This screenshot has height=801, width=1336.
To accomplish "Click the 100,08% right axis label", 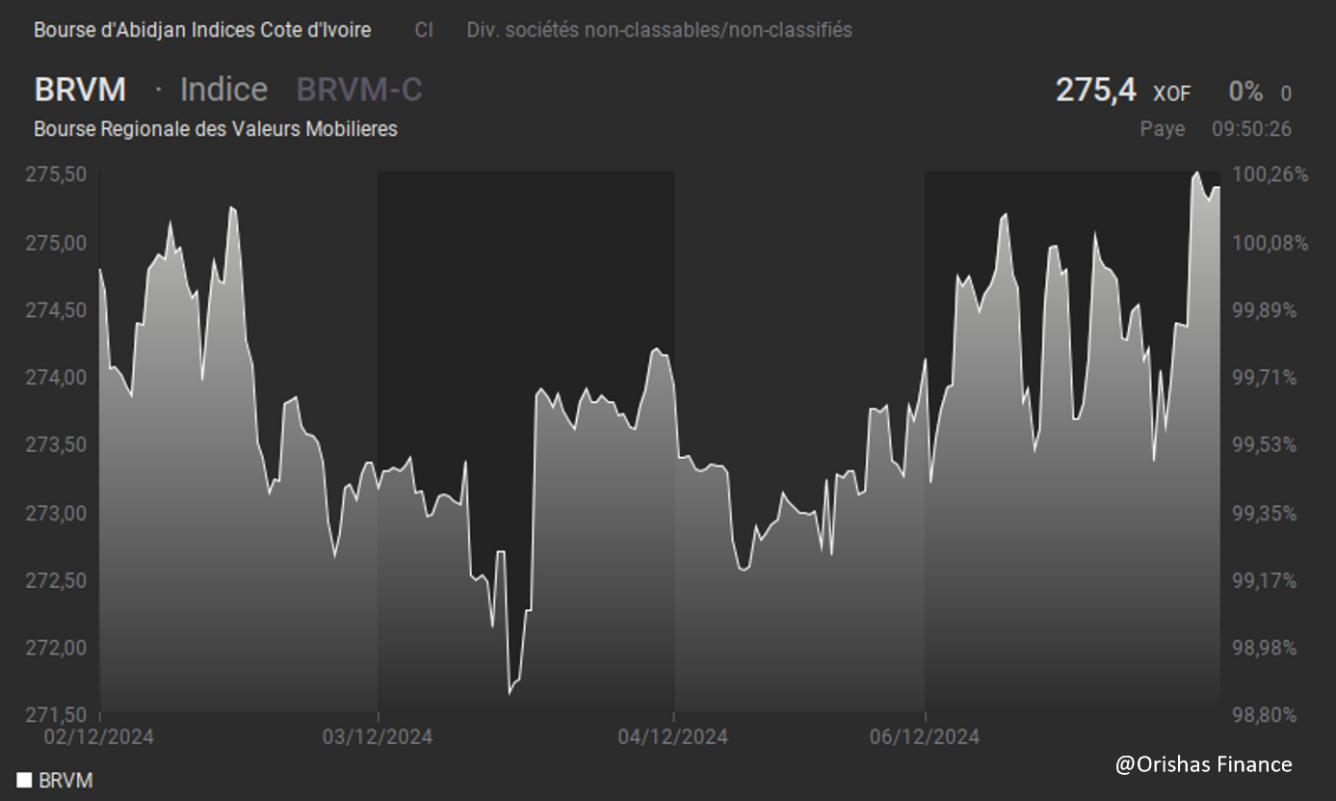I will click(1271, 242).
